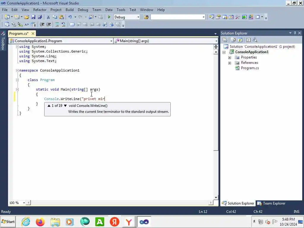Open the Windows Start button
Image resolution: width=304 pixels, height=228 pixels.
pos(8,221)
